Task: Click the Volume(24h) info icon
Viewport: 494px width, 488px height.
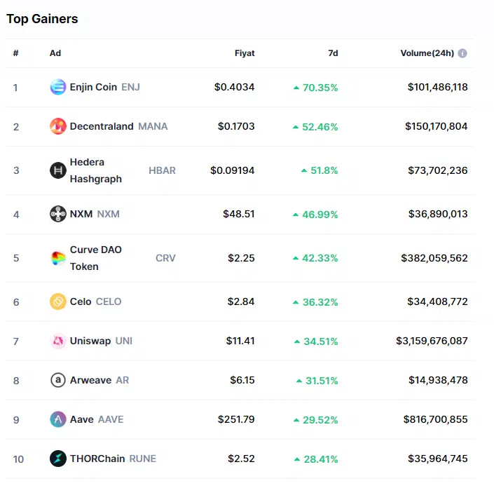Action: tap(462, 53)
